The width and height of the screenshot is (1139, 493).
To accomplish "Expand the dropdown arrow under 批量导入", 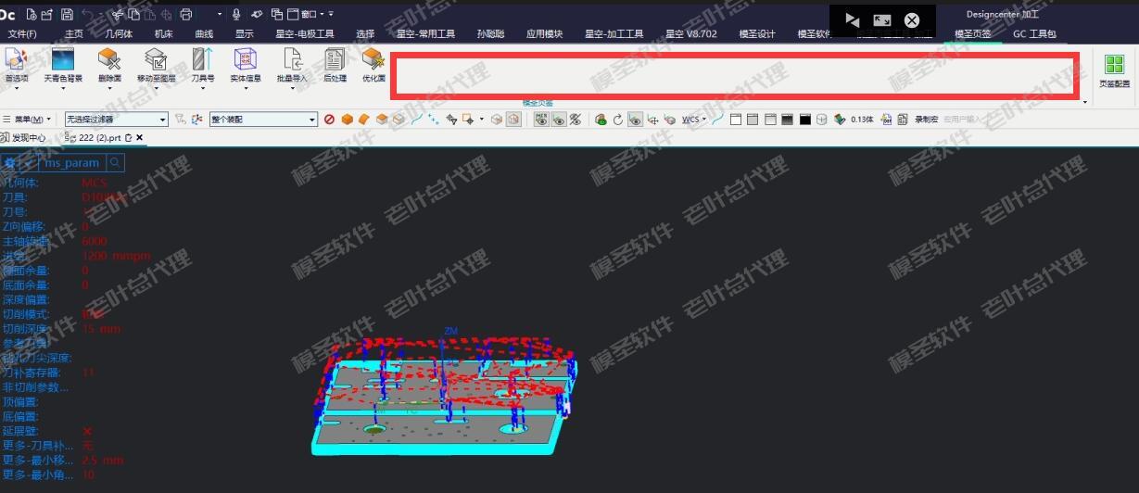I will click(x=292, y=90).
